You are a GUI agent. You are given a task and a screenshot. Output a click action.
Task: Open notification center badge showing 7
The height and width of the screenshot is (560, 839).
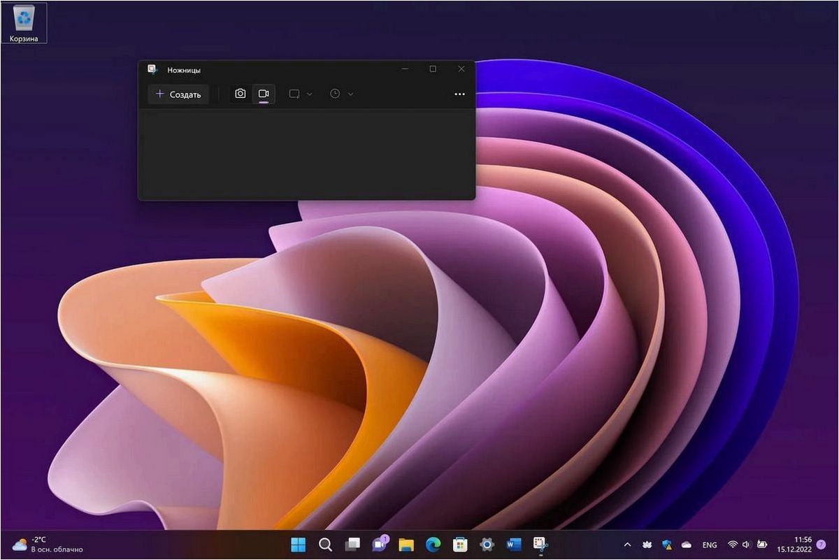822,545
